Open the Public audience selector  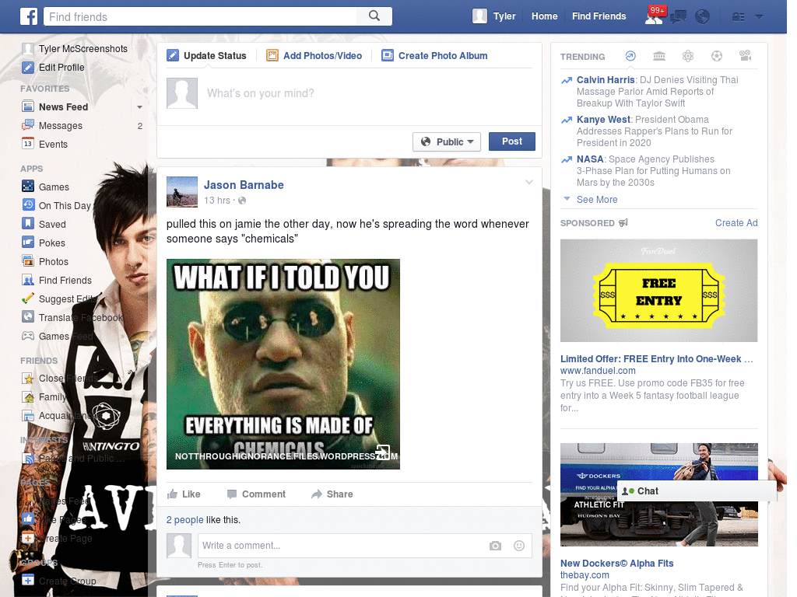447,141
